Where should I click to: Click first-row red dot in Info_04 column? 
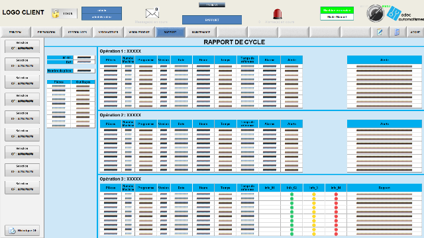tap(336, 194)
